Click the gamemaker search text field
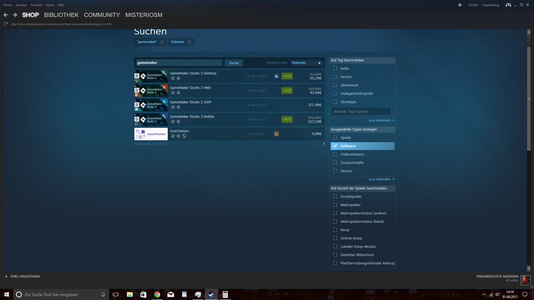Image resolution: width=534 pixels, height=300 pixels. pyautogui.click(x=178, y=63)
